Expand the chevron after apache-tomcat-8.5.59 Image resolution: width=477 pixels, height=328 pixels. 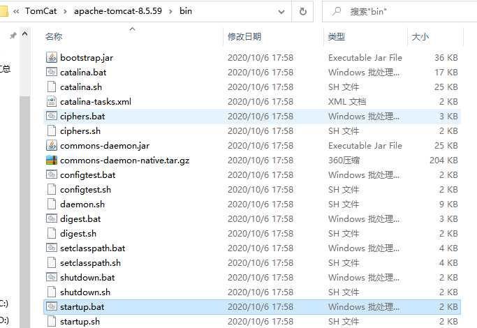point(170,12)
